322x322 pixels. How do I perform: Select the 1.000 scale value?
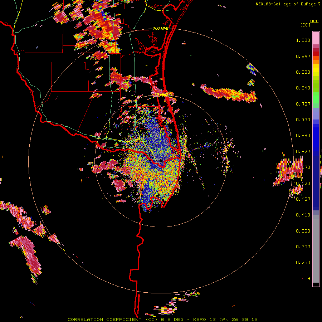pyautogui.click(x=303, y=40)
